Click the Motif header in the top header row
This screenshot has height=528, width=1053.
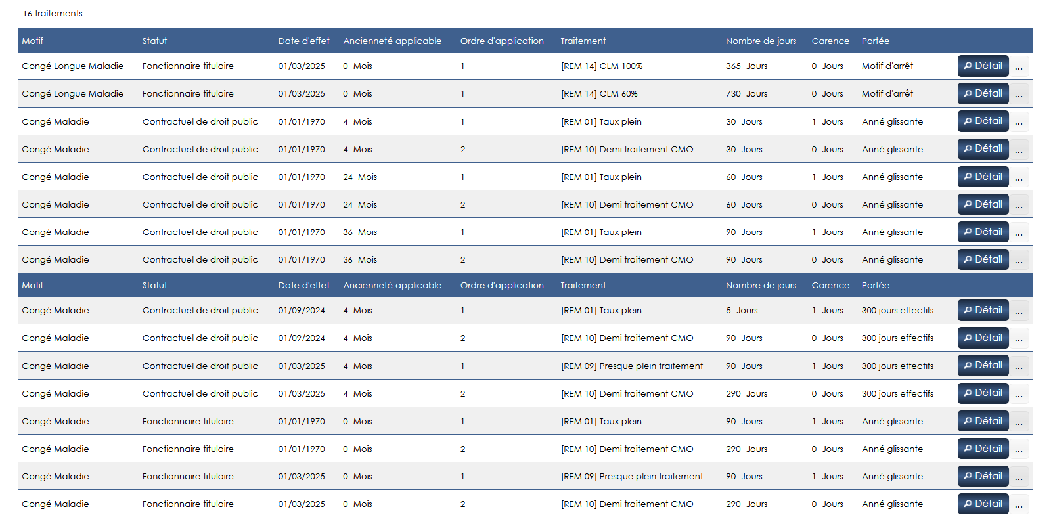pyautogui.click(x=33, y=41)
